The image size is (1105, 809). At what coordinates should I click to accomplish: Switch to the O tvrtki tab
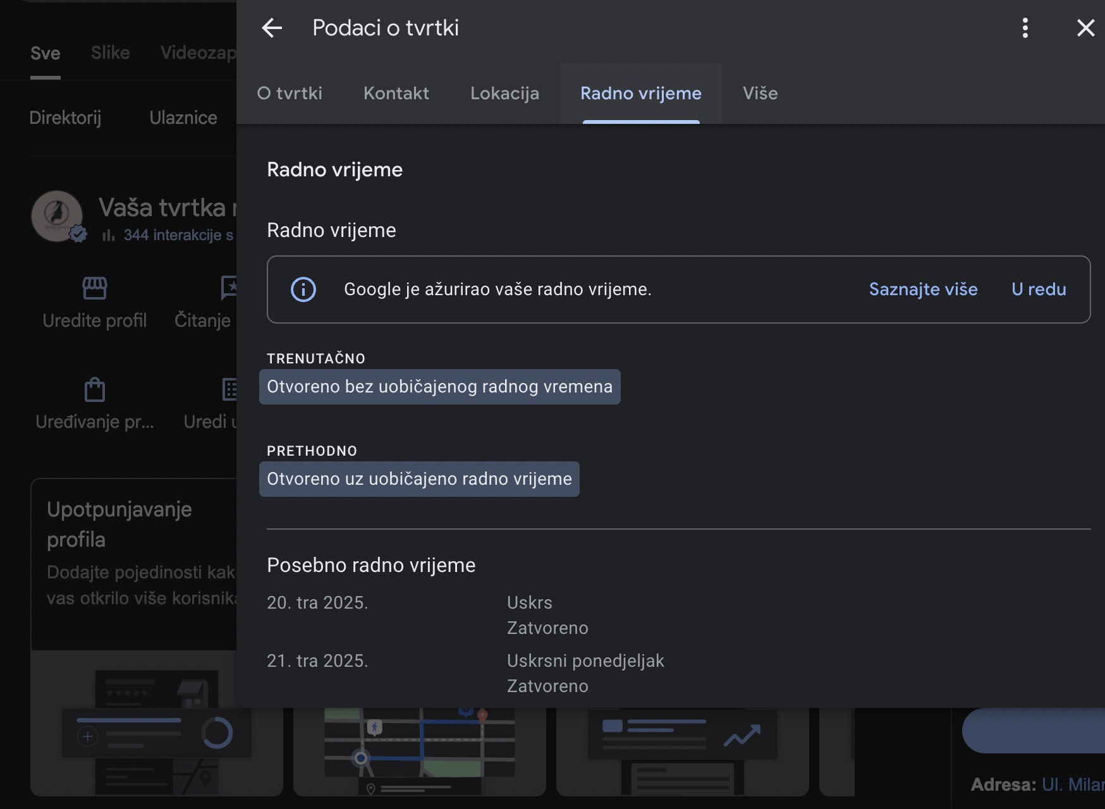coord(290,94)
